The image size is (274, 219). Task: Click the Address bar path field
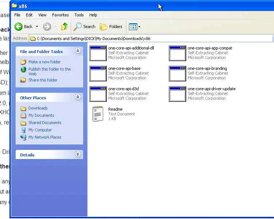[150, 39]
